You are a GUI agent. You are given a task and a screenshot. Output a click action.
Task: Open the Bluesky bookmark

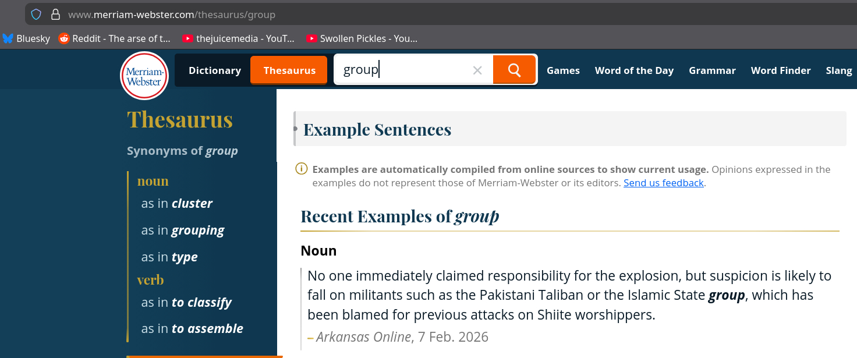26,38
